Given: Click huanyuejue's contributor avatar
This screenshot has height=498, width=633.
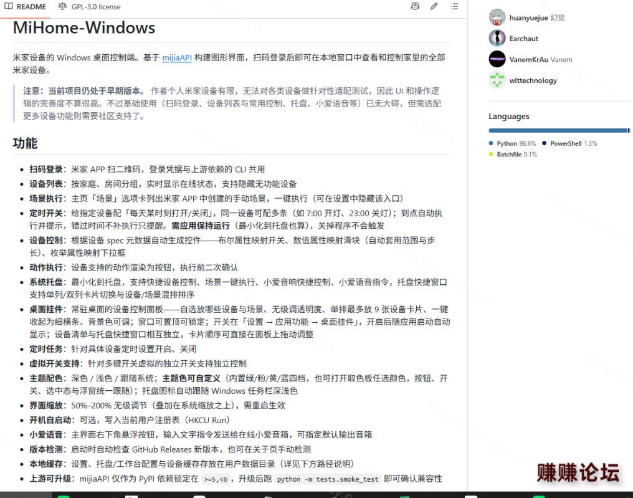Looking at the screenshot, I should pyautogui.click(x=497, y=17).
